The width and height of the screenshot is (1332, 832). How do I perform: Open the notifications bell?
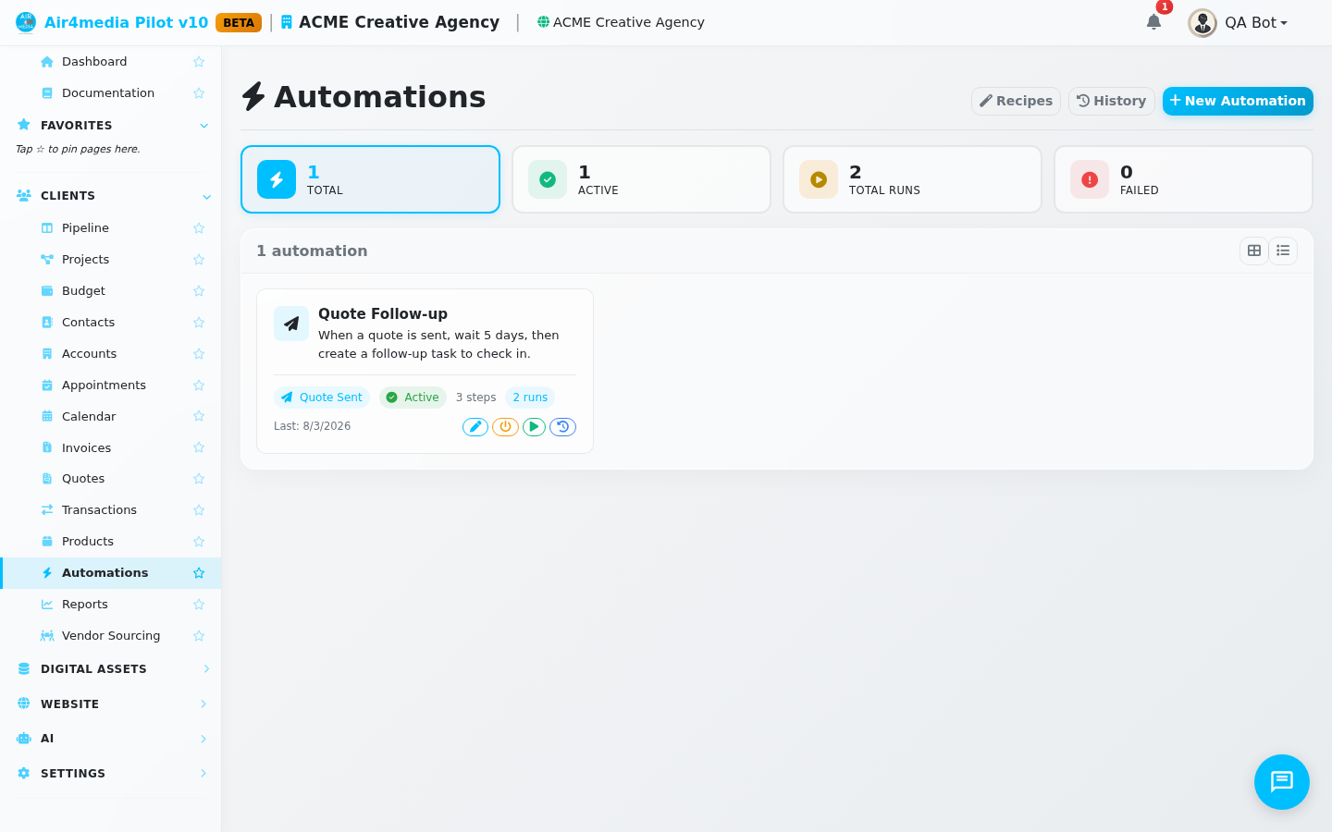tap(1153, 22)
